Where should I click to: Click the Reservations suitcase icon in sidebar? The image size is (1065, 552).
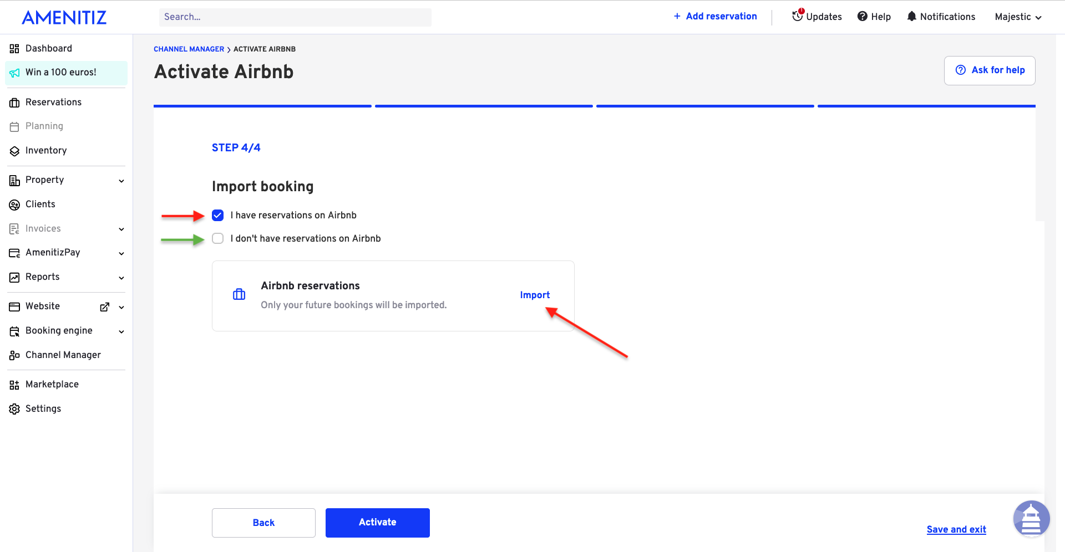(14, 103)
